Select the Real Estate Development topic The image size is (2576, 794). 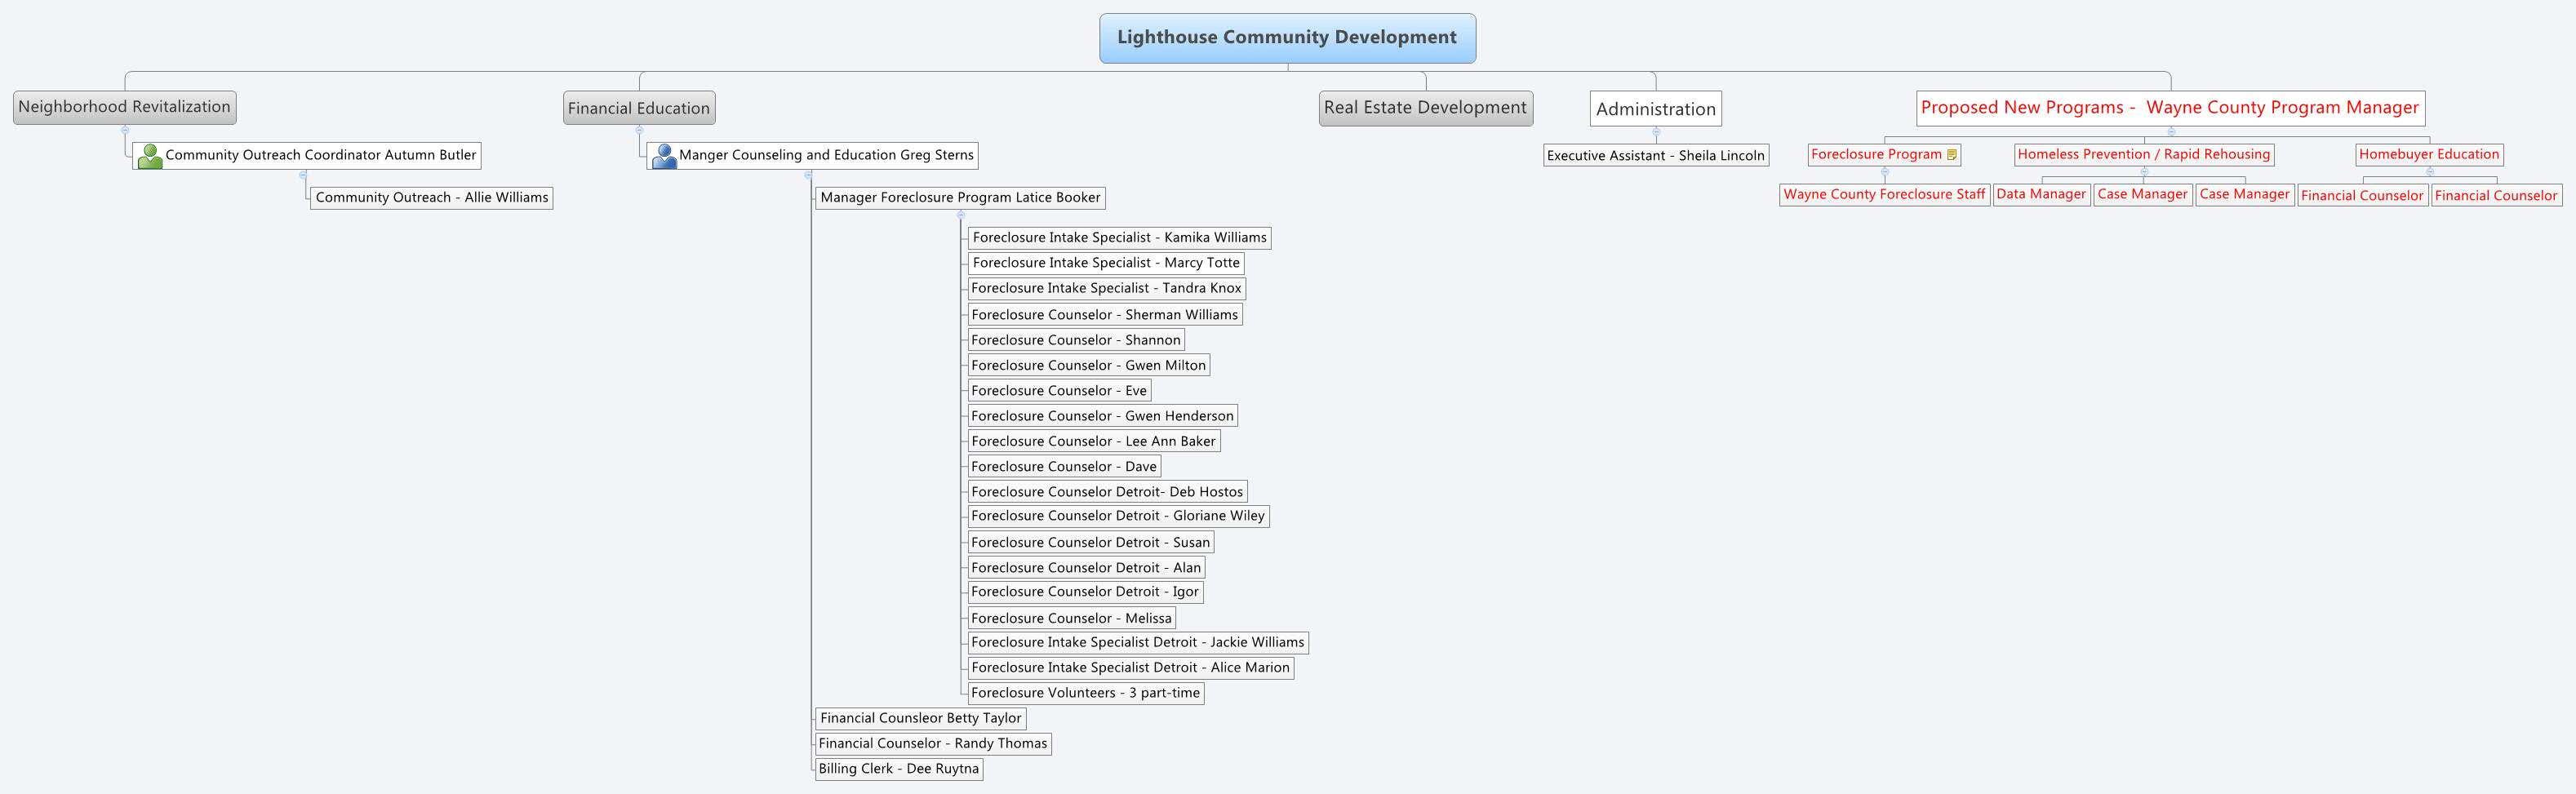(1425, 108)
